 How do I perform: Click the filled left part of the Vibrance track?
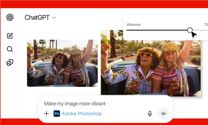(155, 30)
